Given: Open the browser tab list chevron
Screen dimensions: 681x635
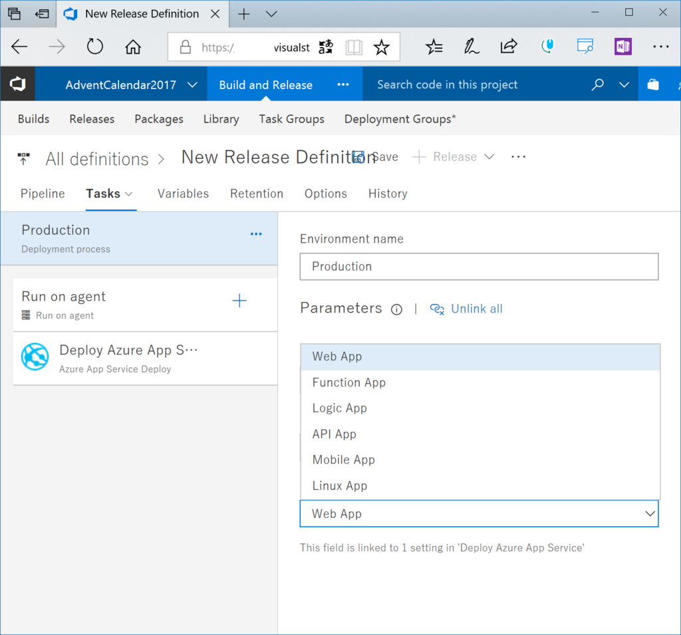Looking at the screenshot, I should pyautogui.click(x=271, y=14).
